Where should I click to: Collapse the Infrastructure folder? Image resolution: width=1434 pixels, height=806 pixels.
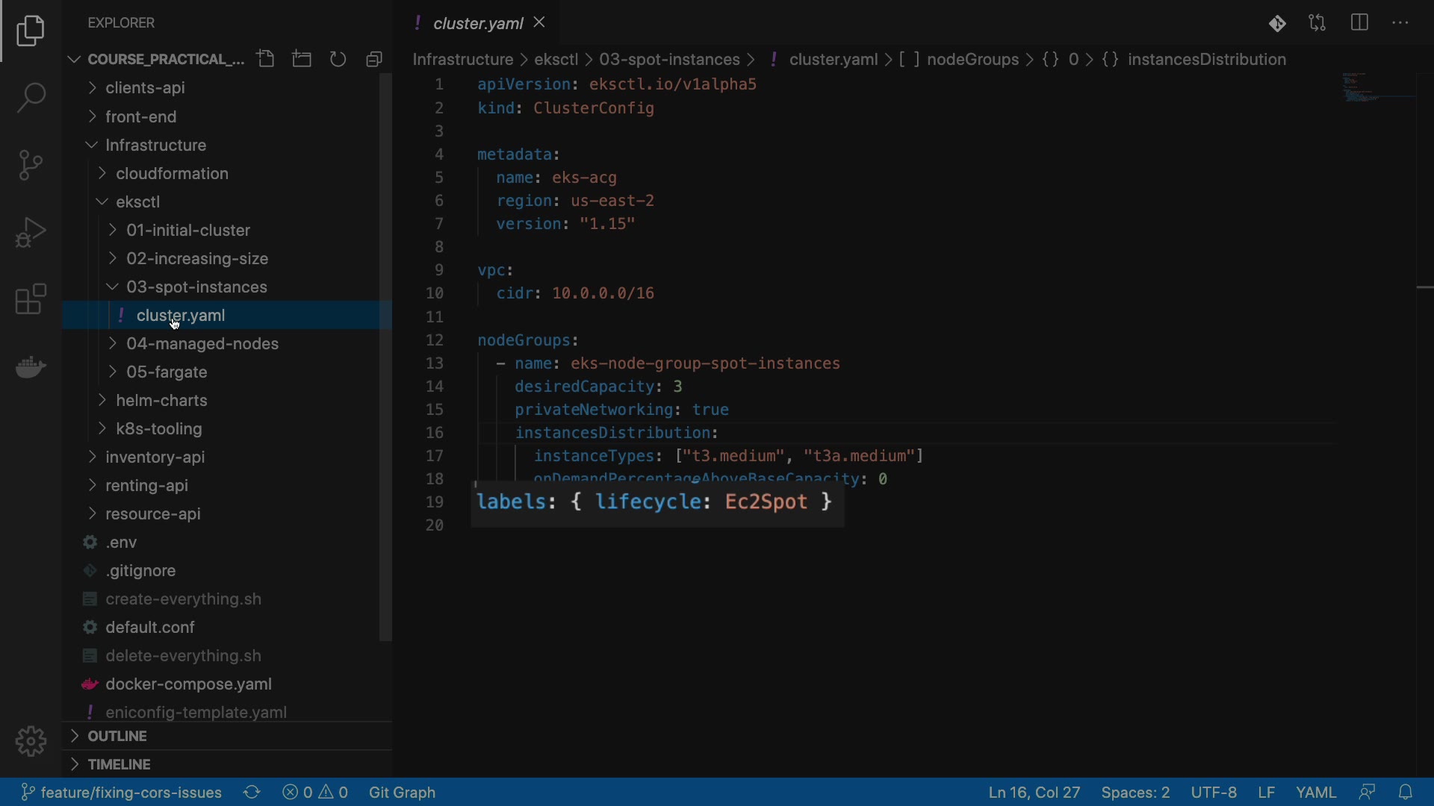click(x=155, y=145)
